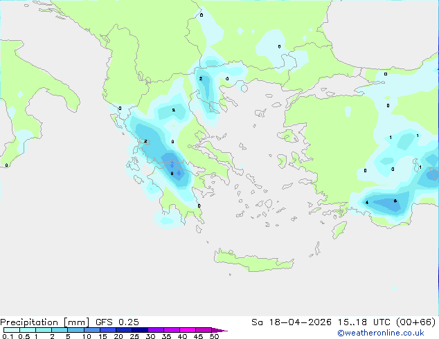
Task: Click the "6" precipitation value on map
Action: (395, 201)
